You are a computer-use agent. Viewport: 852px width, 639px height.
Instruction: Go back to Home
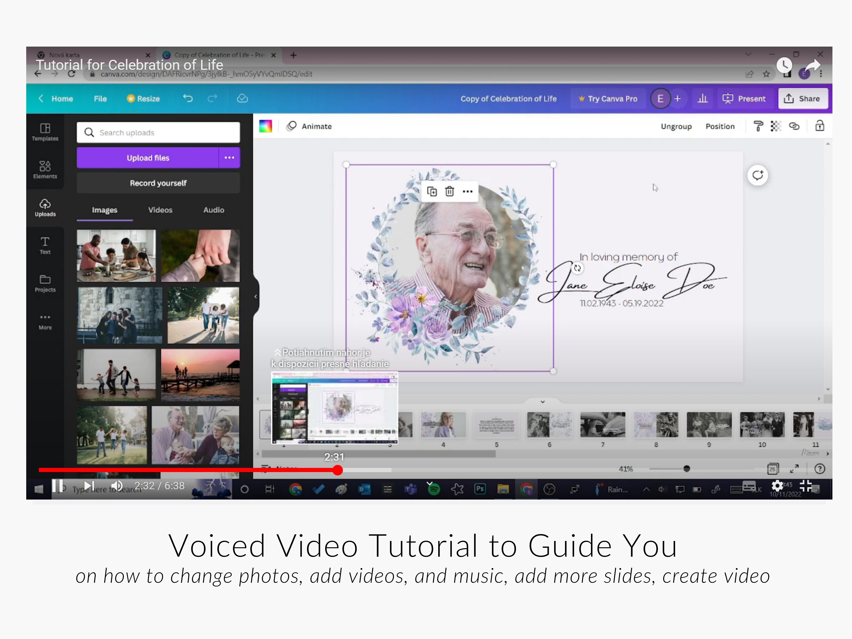point(56,99)
